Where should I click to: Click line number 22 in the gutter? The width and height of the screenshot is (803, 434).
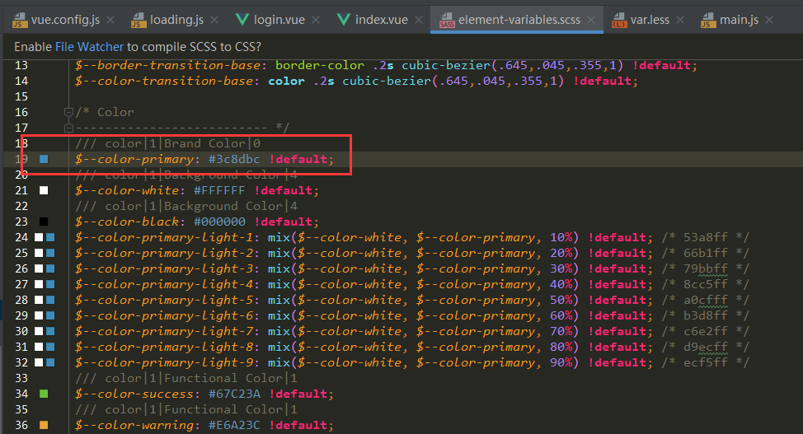[21, 206]
